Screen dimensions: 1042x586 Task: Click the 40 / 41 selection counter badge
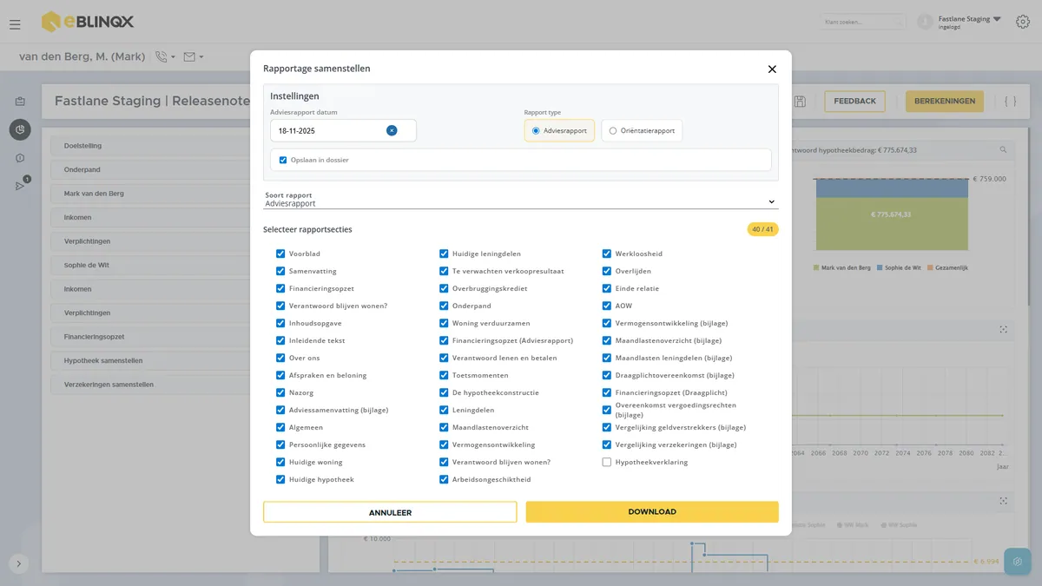click(x=762, y=229)
